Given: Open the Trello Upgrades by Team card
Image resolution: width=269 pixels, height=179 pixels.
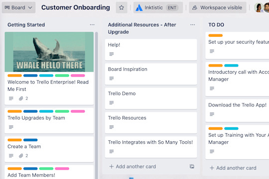Looking at the screenshot, I should (49, 121).
